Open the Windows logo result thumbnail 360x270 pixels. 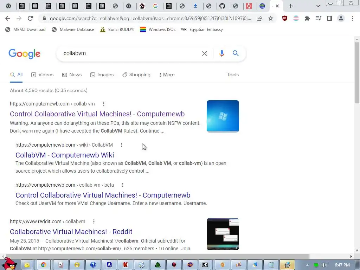[223, 116]
